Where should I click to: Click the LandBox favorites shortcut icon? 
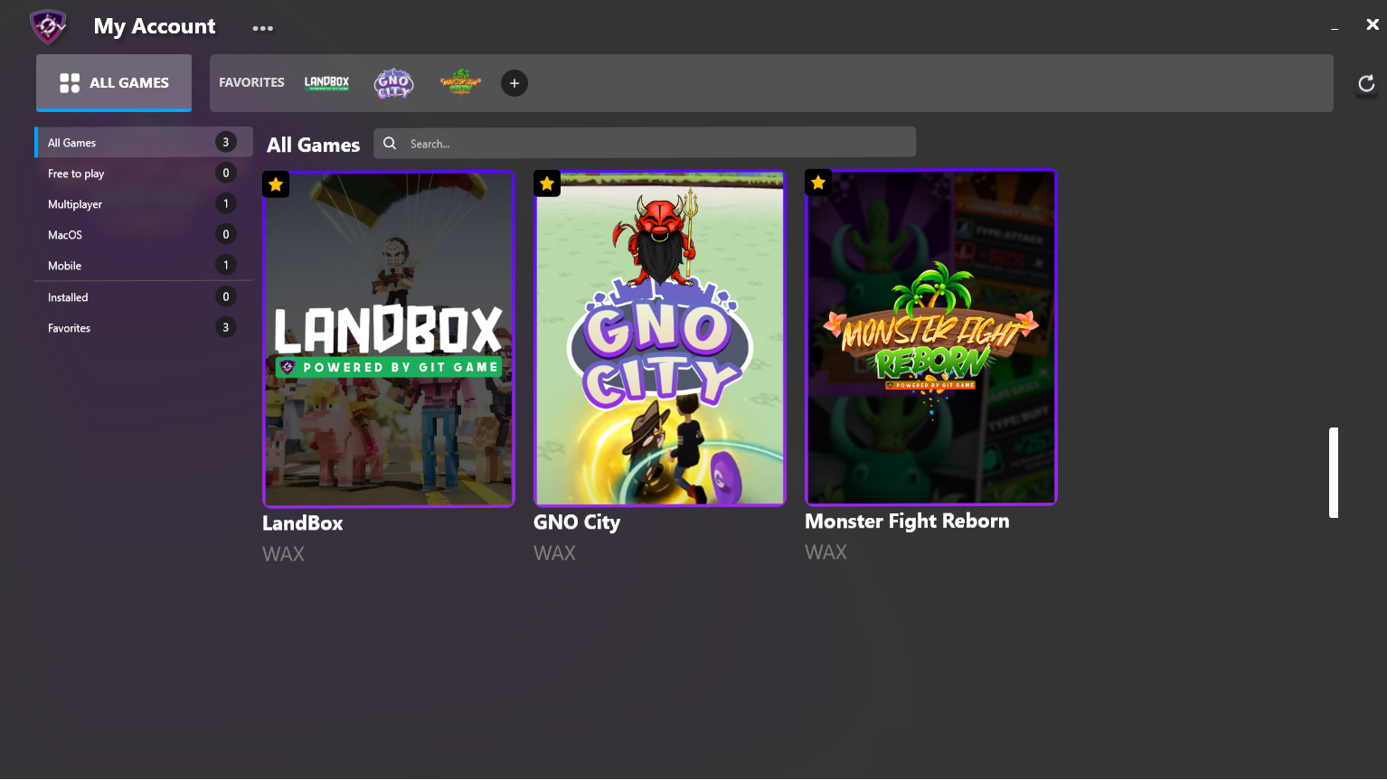326,83
